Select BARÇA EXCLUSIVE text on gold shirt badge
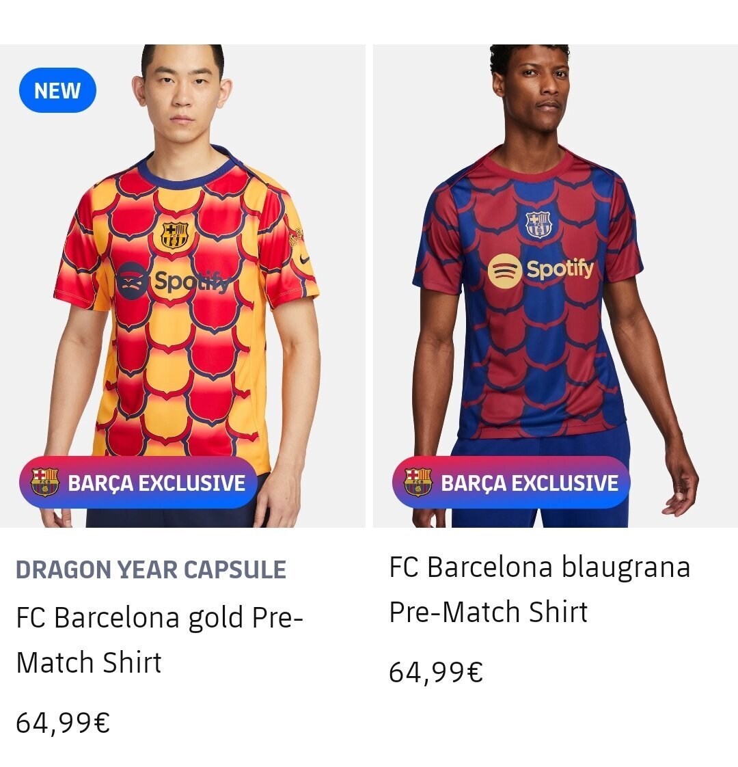The image size is (738, 767). tap(156, 483)
